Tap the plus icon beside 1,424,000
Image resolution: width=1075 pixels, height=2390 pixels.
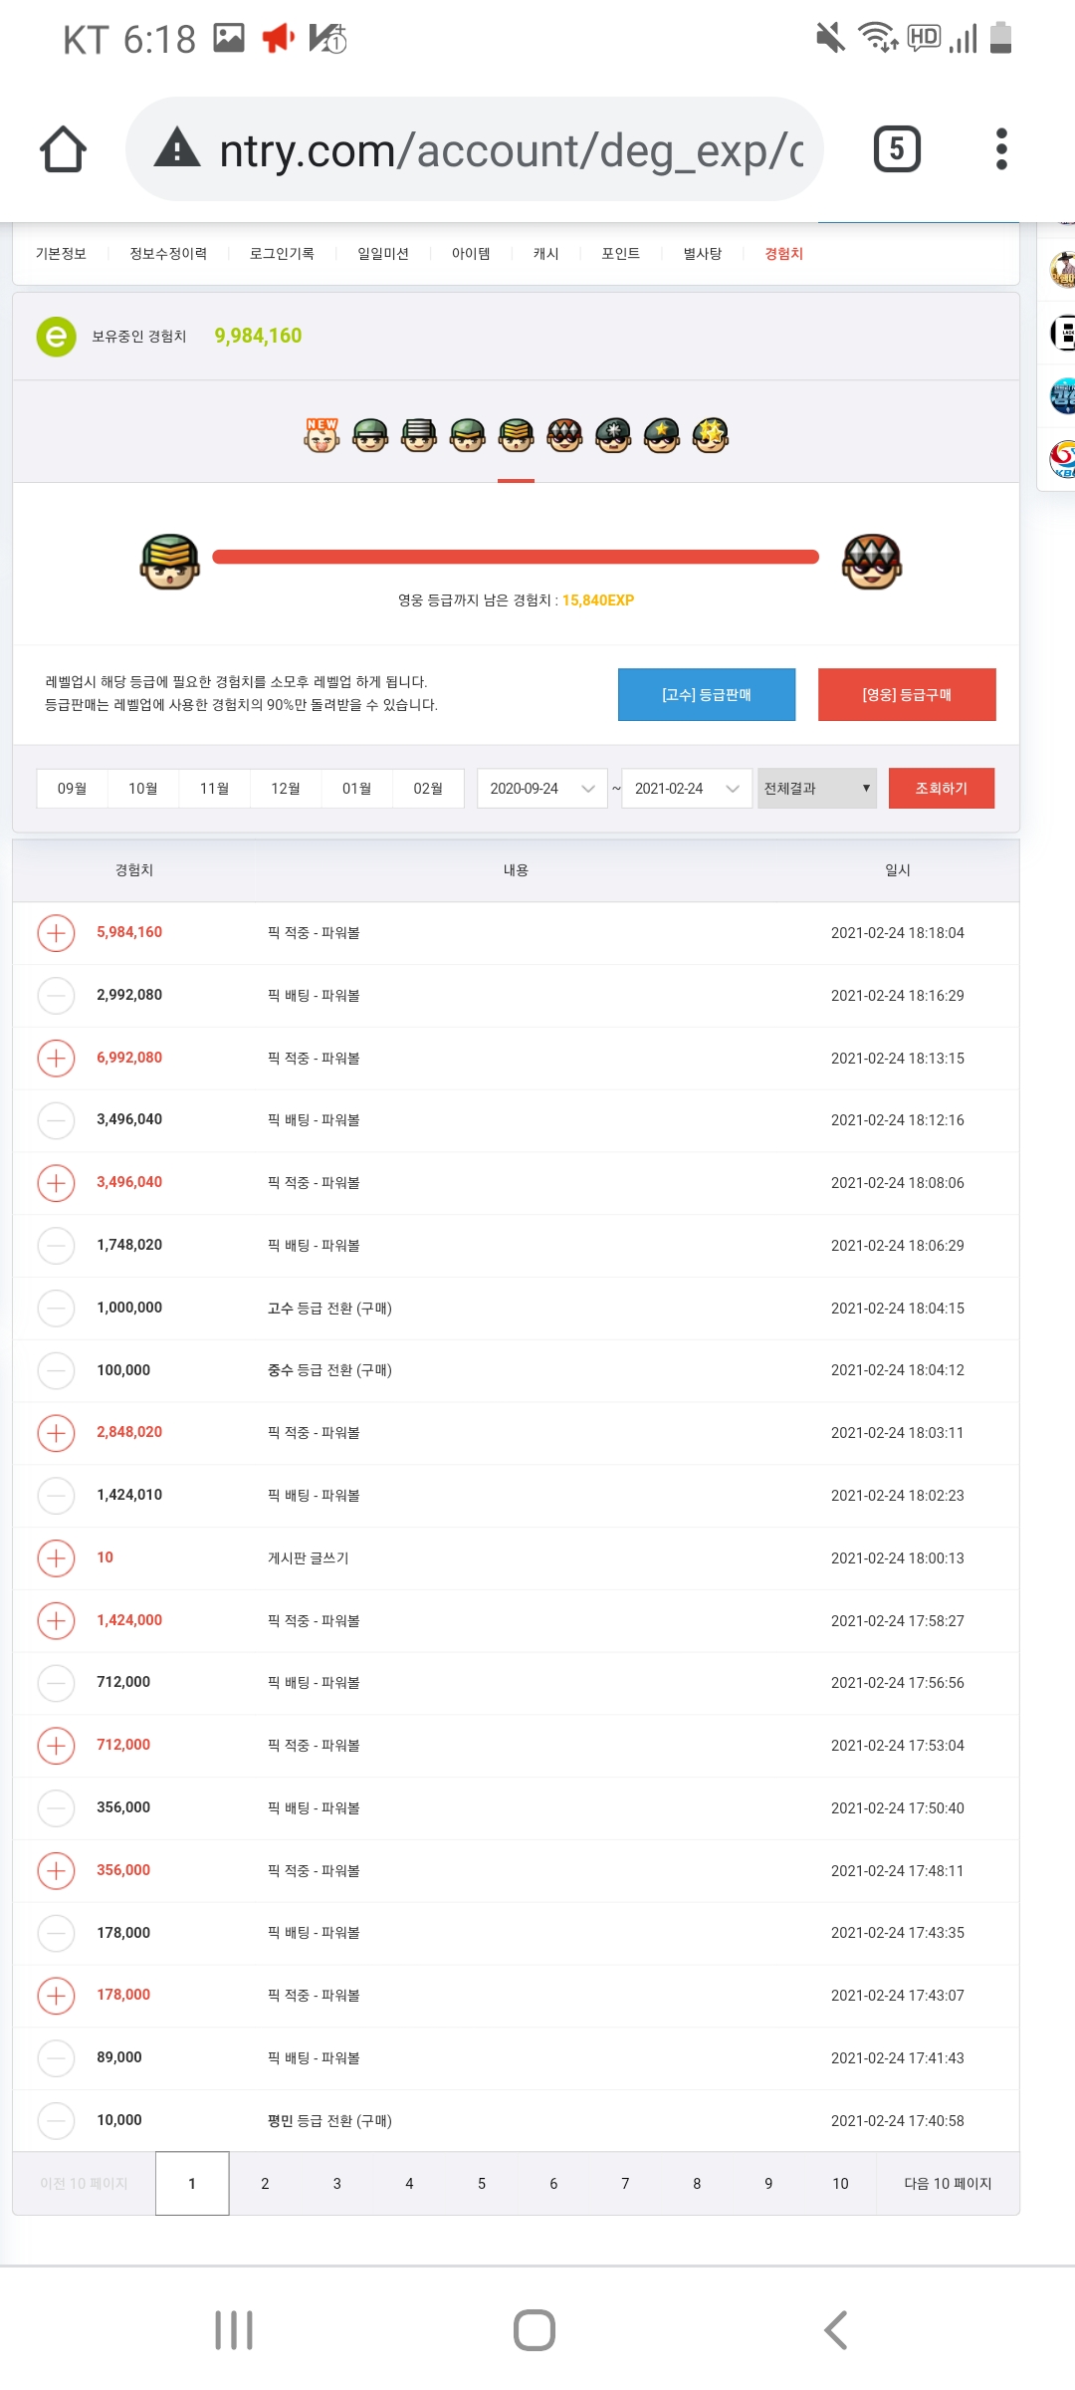pyautogui.click(x=56, y=1621)
